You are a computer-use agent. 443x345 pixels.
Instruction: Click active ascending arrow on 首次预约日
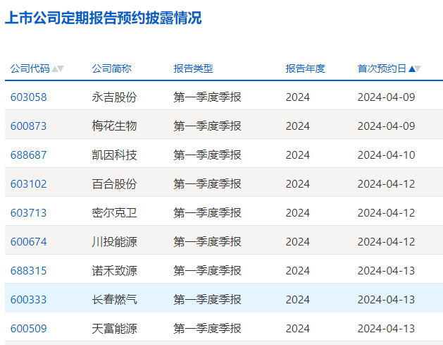tap(411, 69)
